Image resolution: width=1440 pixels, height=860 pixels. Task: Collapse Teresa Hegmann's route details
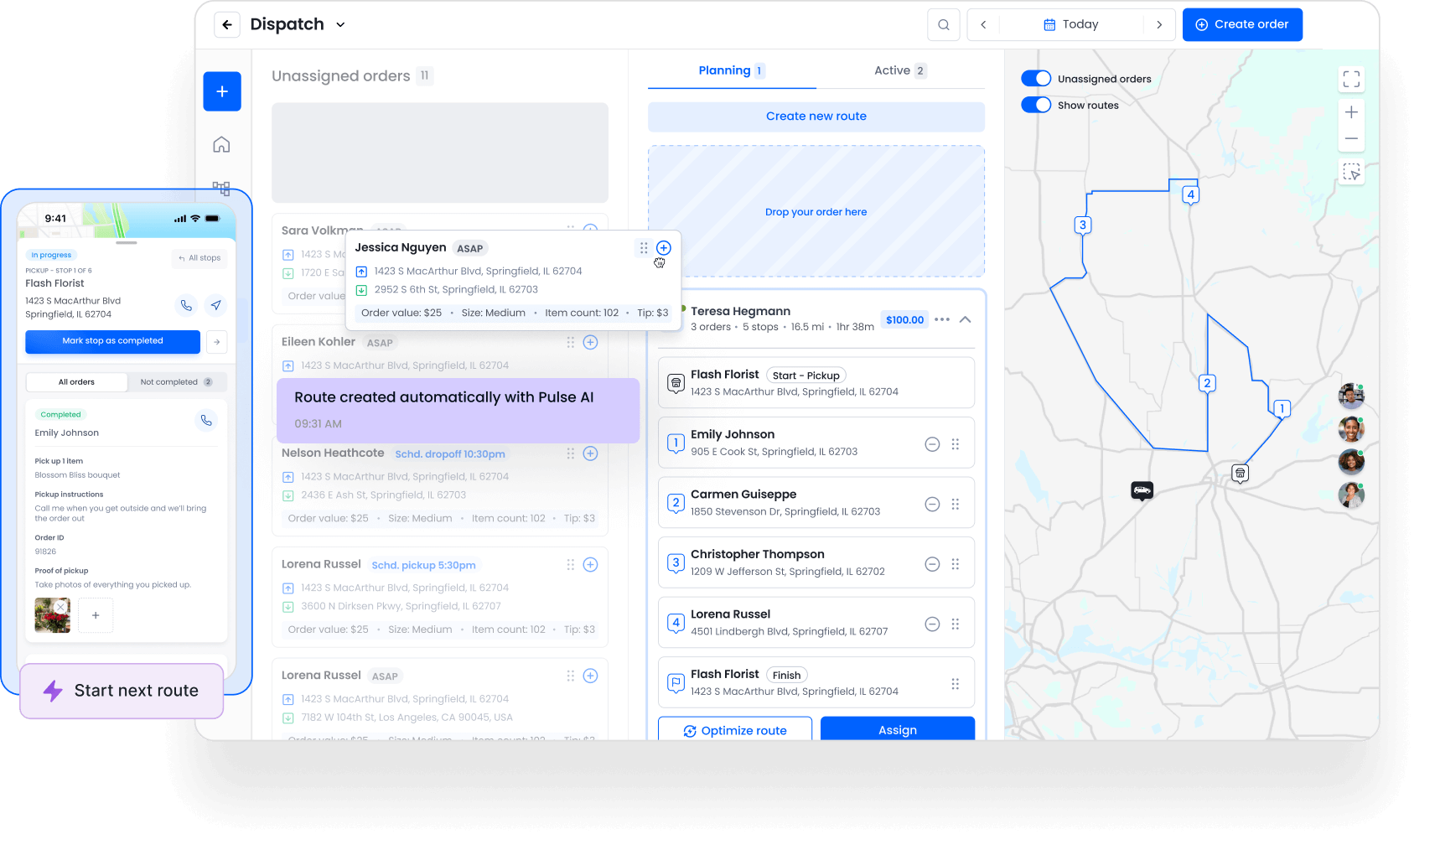[966, 319]
